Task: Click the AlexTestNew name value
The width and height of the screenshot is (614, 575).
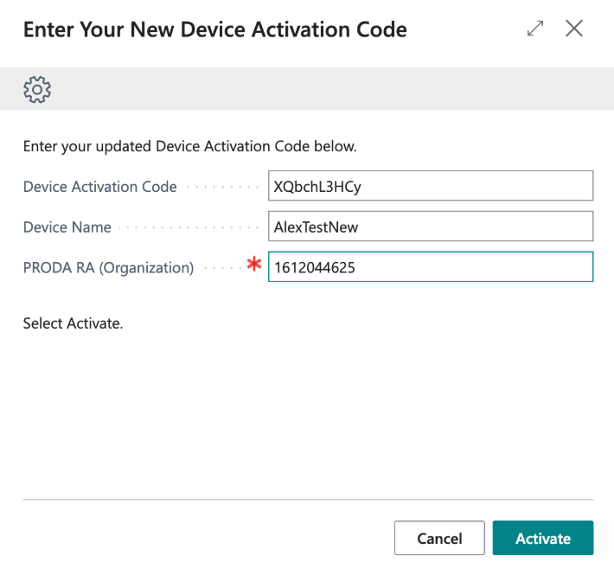Action: [315, 227]
